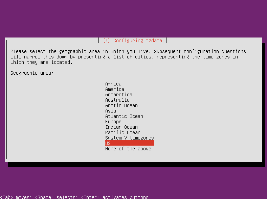
Task: Select the Indian Ocean option
Action: tap(121, 127)
